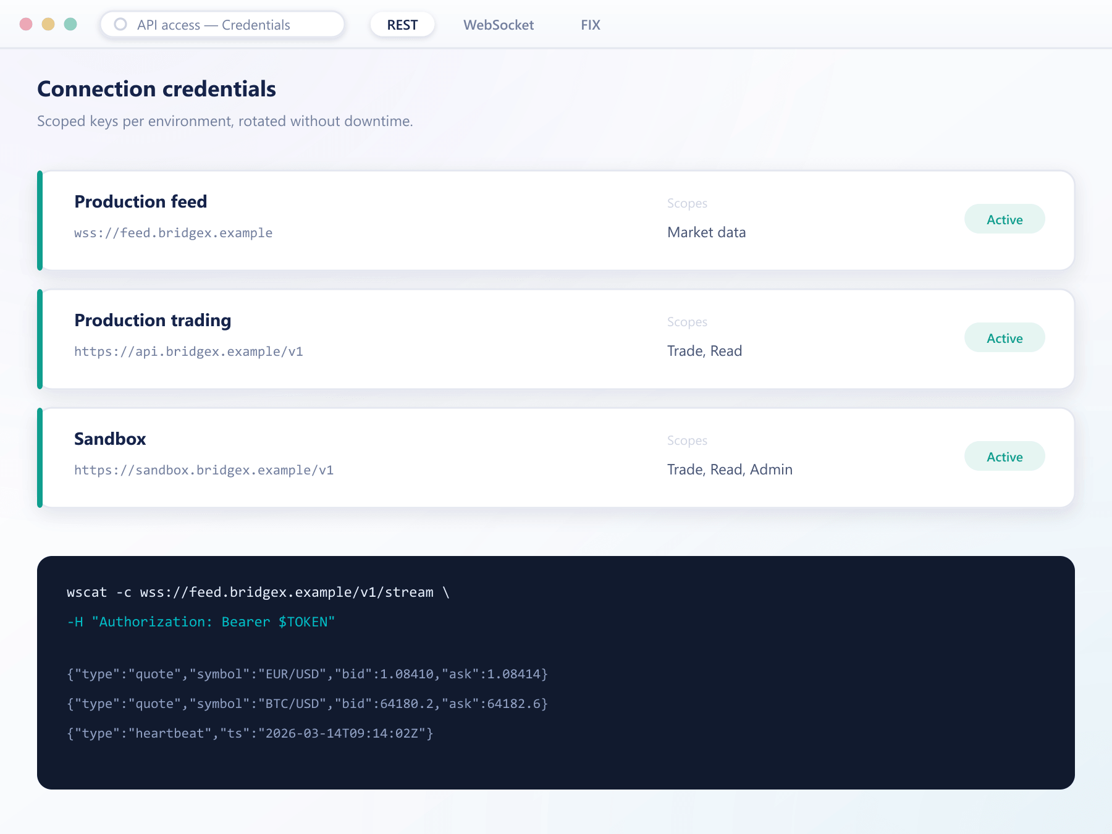
Task: Select the Trade, Read scope text
Action: pyautogui.click(x=704, y=351)
